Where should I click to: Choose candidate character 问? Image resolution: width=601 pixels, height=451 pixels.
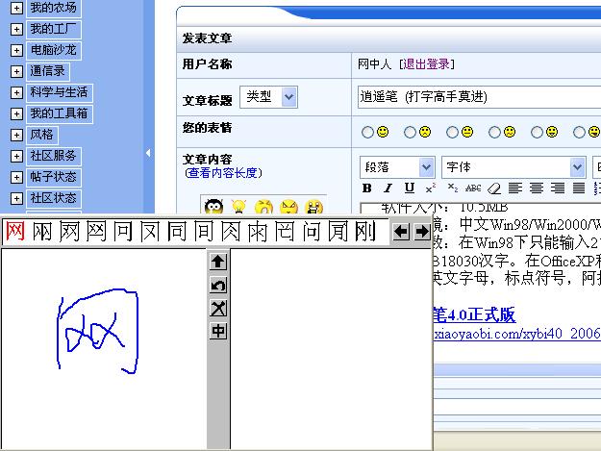coord(312,232)
